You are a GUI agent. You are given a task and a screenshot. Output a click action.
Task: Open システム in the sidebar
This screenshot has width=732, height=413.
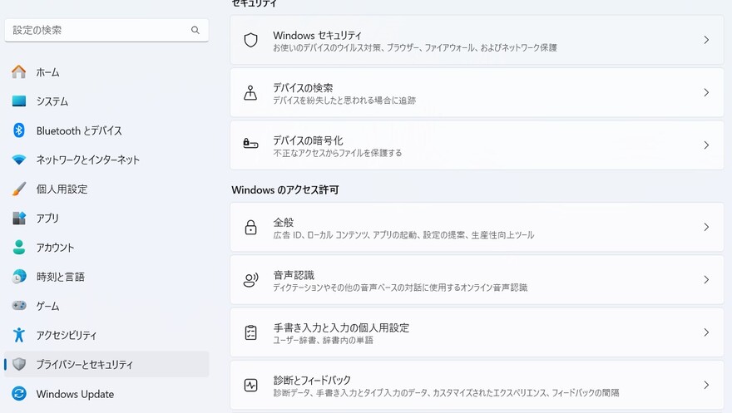106,101
